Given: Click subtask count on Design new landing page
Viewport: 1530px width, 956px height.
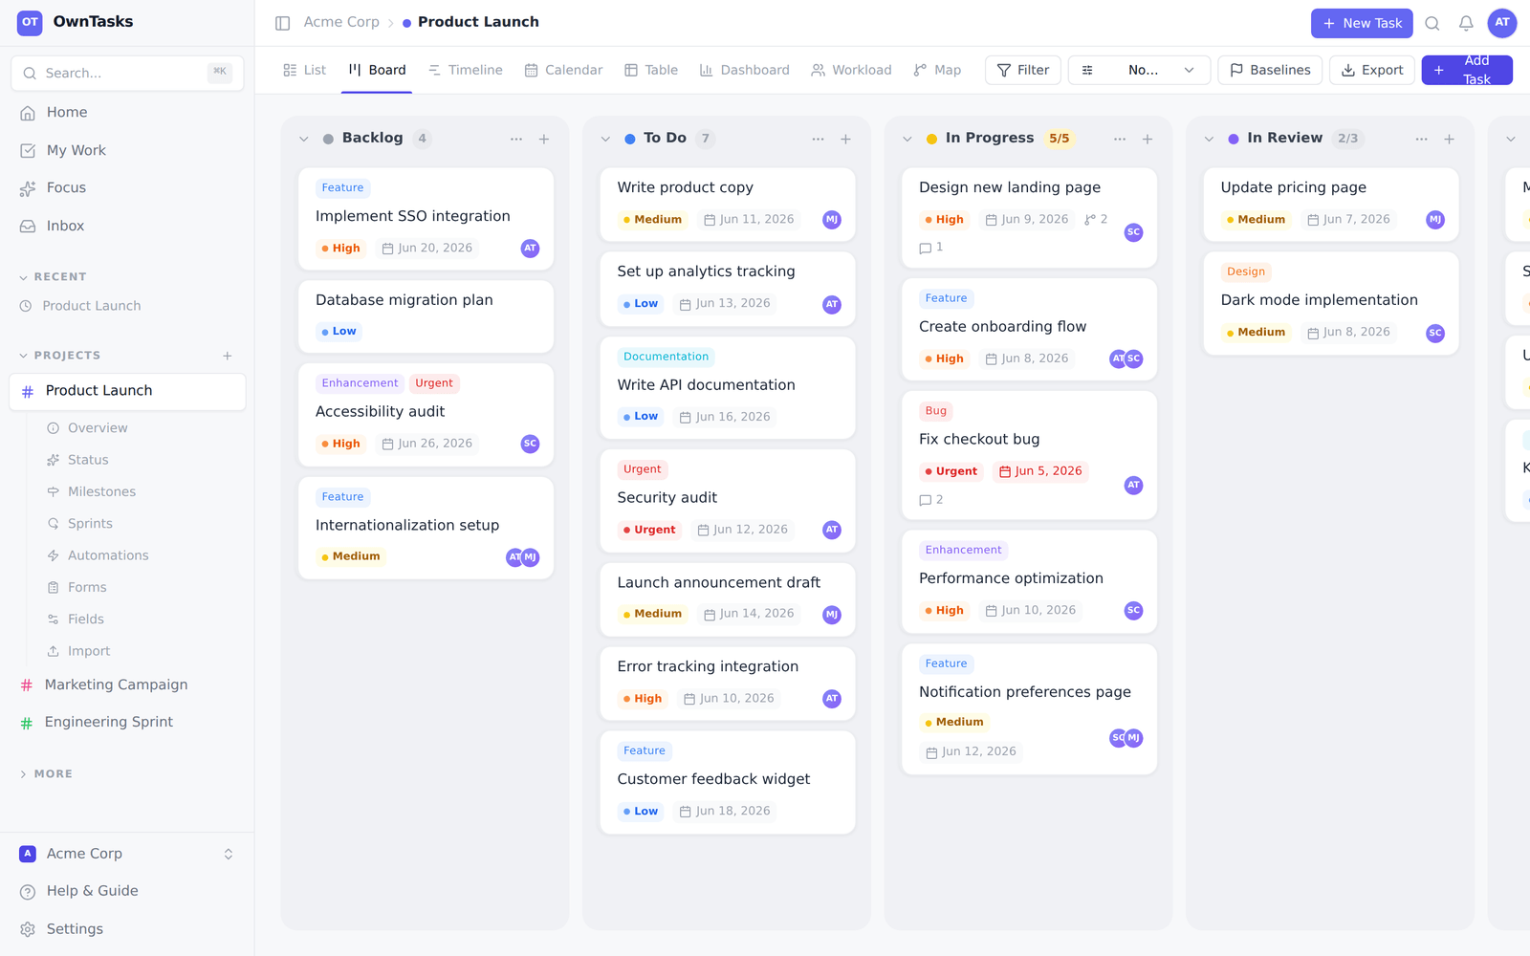Looking at the screenshot, I should coord(1096,219).
